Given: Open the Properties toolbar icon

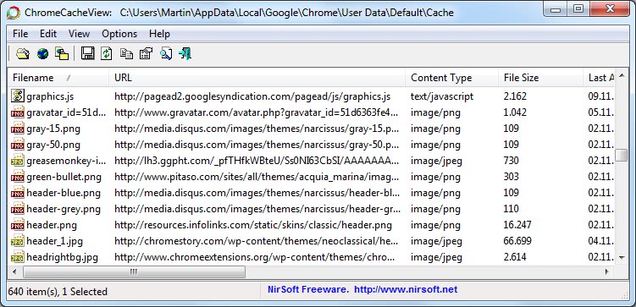Looking at the screenshot, I should pyautogui.click(x=146, y=53).
